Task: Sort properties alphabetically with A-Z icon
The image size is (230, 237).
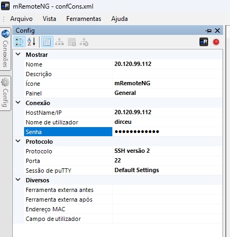Action: point(32,42)
